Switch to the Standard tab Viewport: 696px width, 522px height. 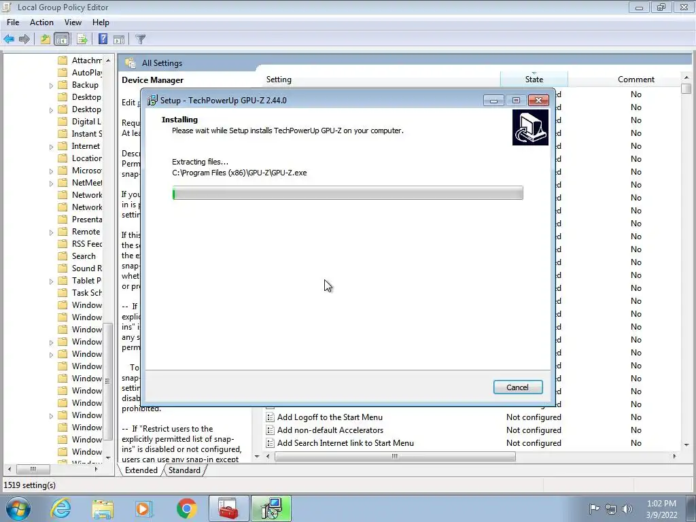184,470
